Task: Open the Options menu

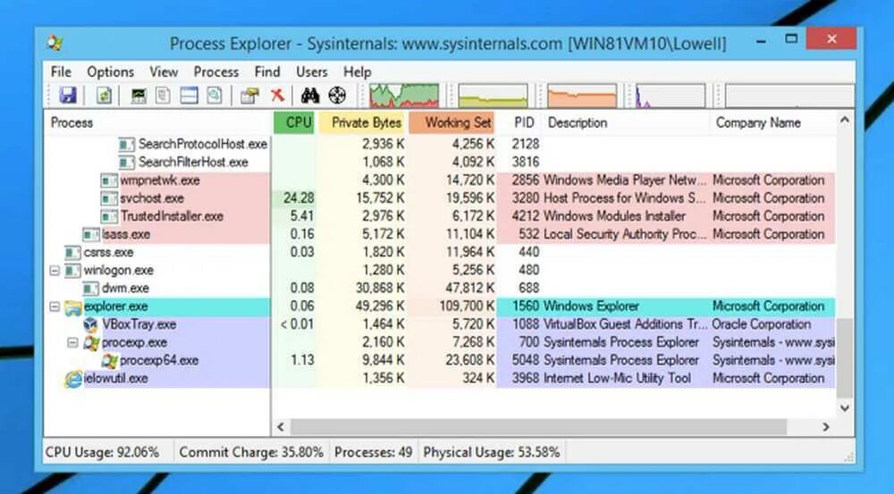Action: [x=110, y=71]
